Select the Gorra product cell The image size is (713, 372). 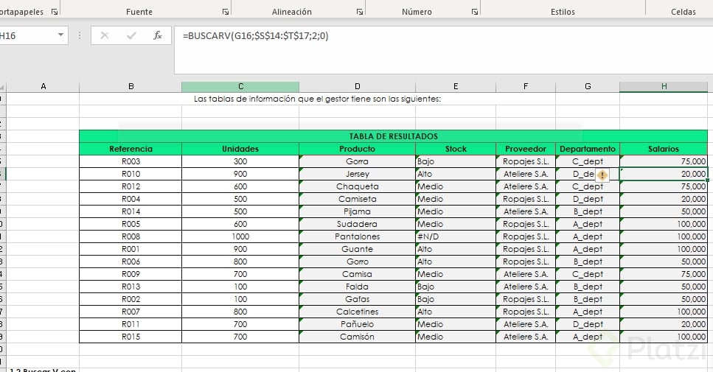pos(358,162)
